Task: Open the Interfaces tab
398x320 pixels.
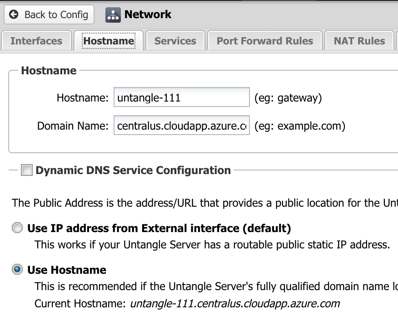Action: pos(36,41)
